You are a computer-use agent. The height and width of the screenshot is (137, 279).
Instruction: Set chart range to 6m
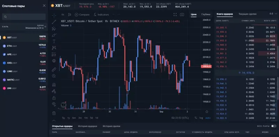click(x=74, y=118)
